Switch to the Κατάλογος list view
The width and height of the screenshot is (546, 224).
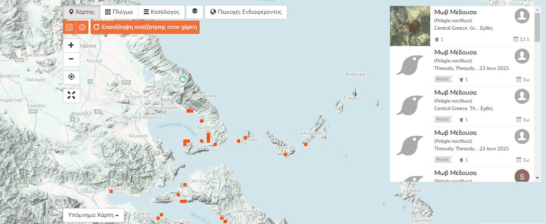pyautogui.click(x=161, y=12)
